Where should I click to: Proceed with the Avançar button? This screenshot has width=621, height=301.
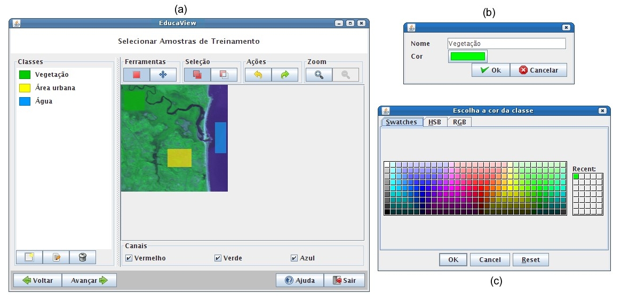(89, 280)
